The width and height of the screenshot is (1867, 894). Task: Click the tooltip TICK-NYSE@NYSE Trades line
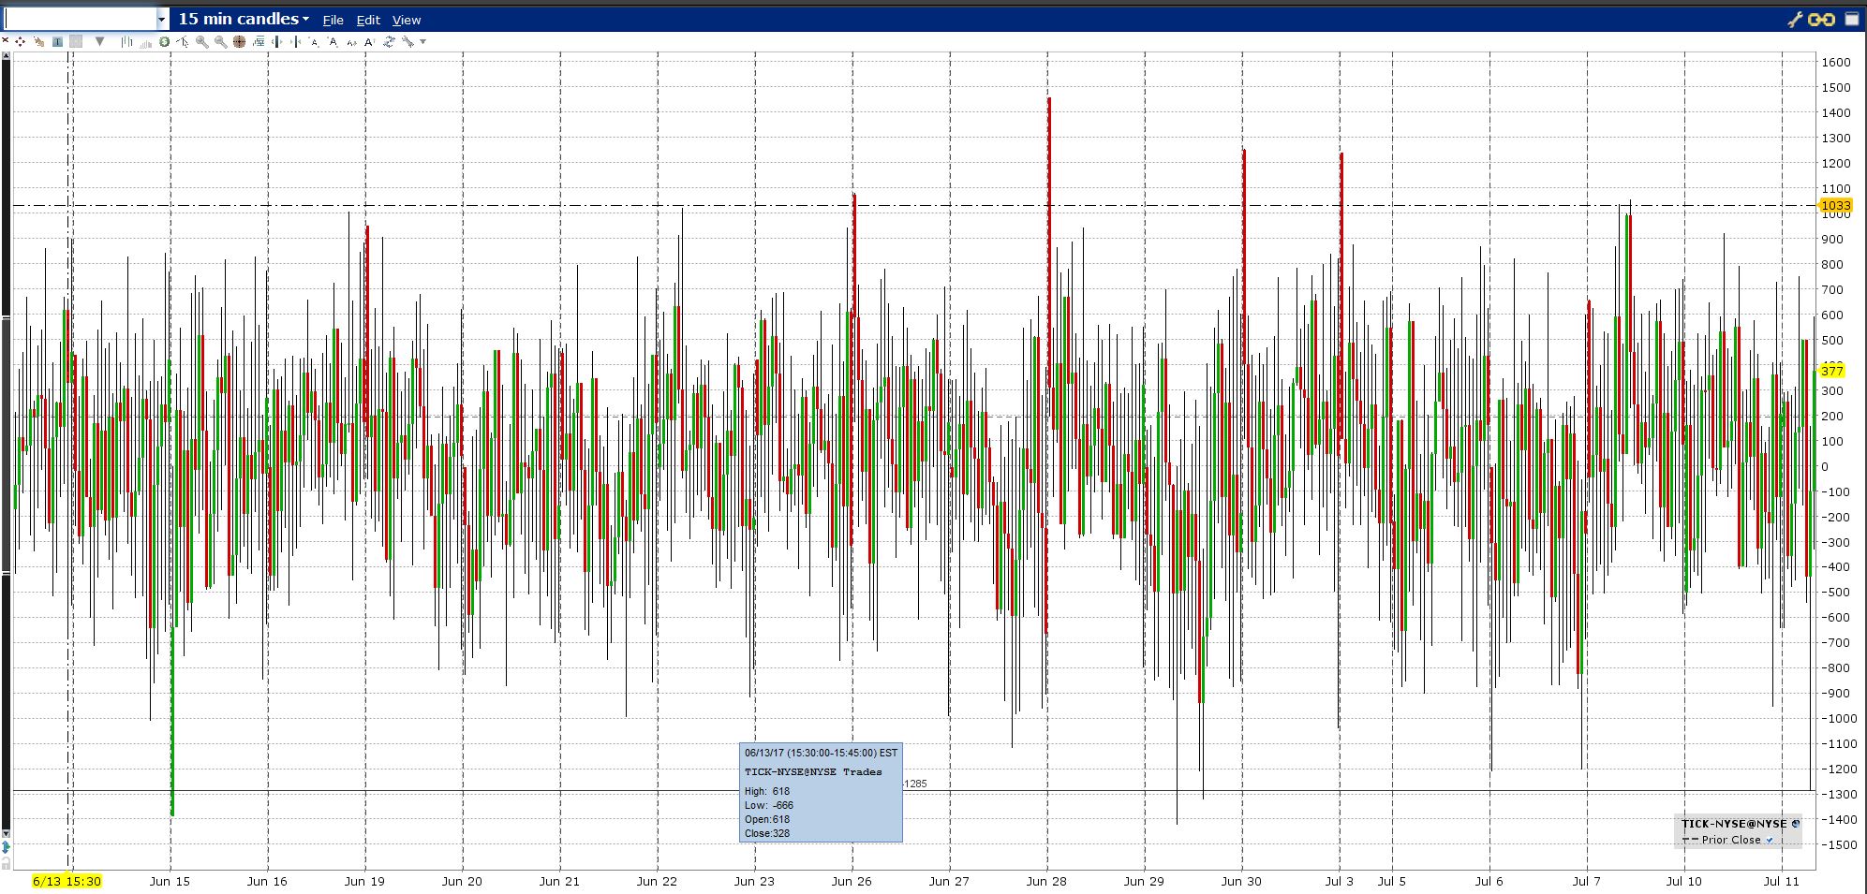(813, 771)
